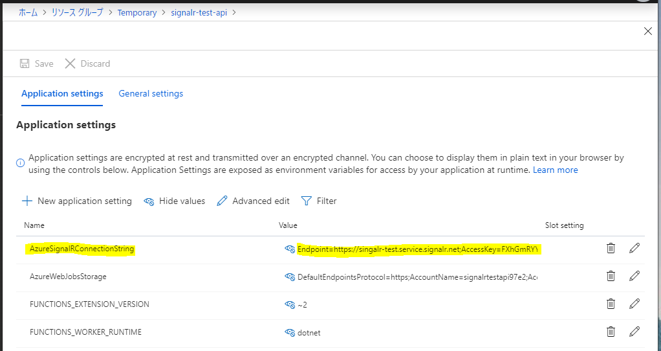The height and width of the screenshot is (351, 661).
Task: Click the Endpoint connection string value
Action: click(418, 249)
